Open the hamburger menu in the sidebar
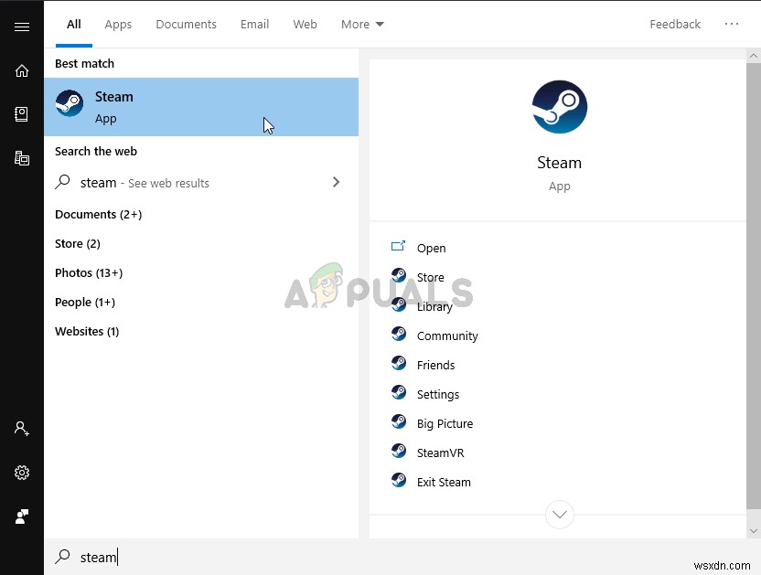 tap(22, 27)
